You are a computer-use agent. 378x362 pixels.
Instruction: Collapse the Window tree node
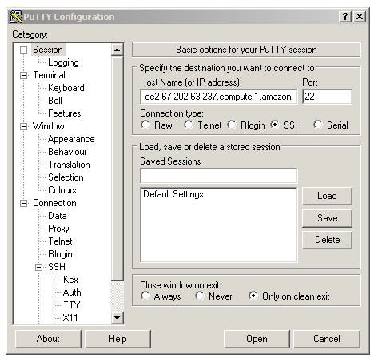coord(24,126)
